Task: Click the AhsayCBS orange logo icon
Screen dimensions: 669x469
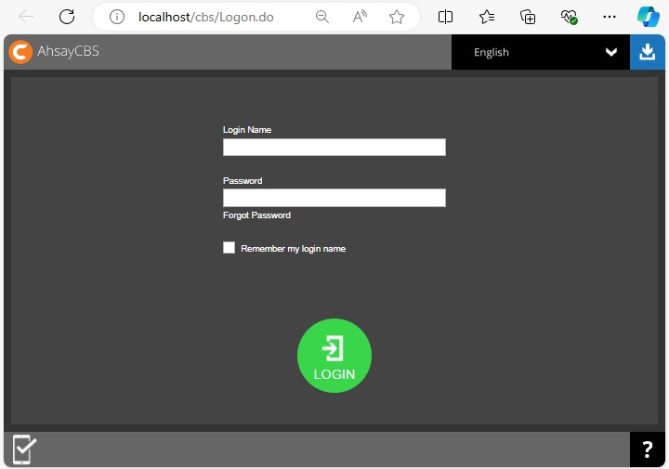Action: 20,52
